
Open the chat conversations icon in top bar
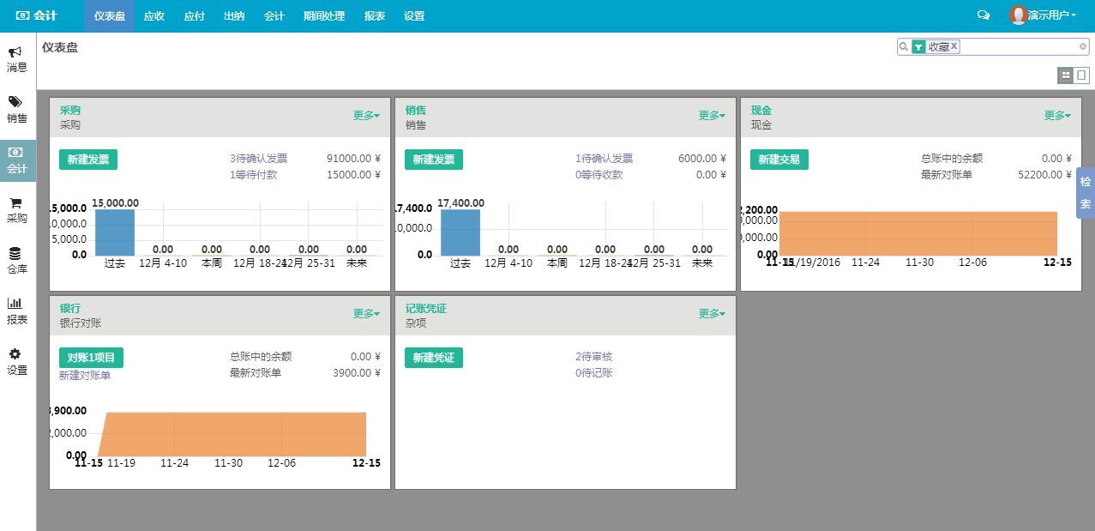click(x=984, y=15)
